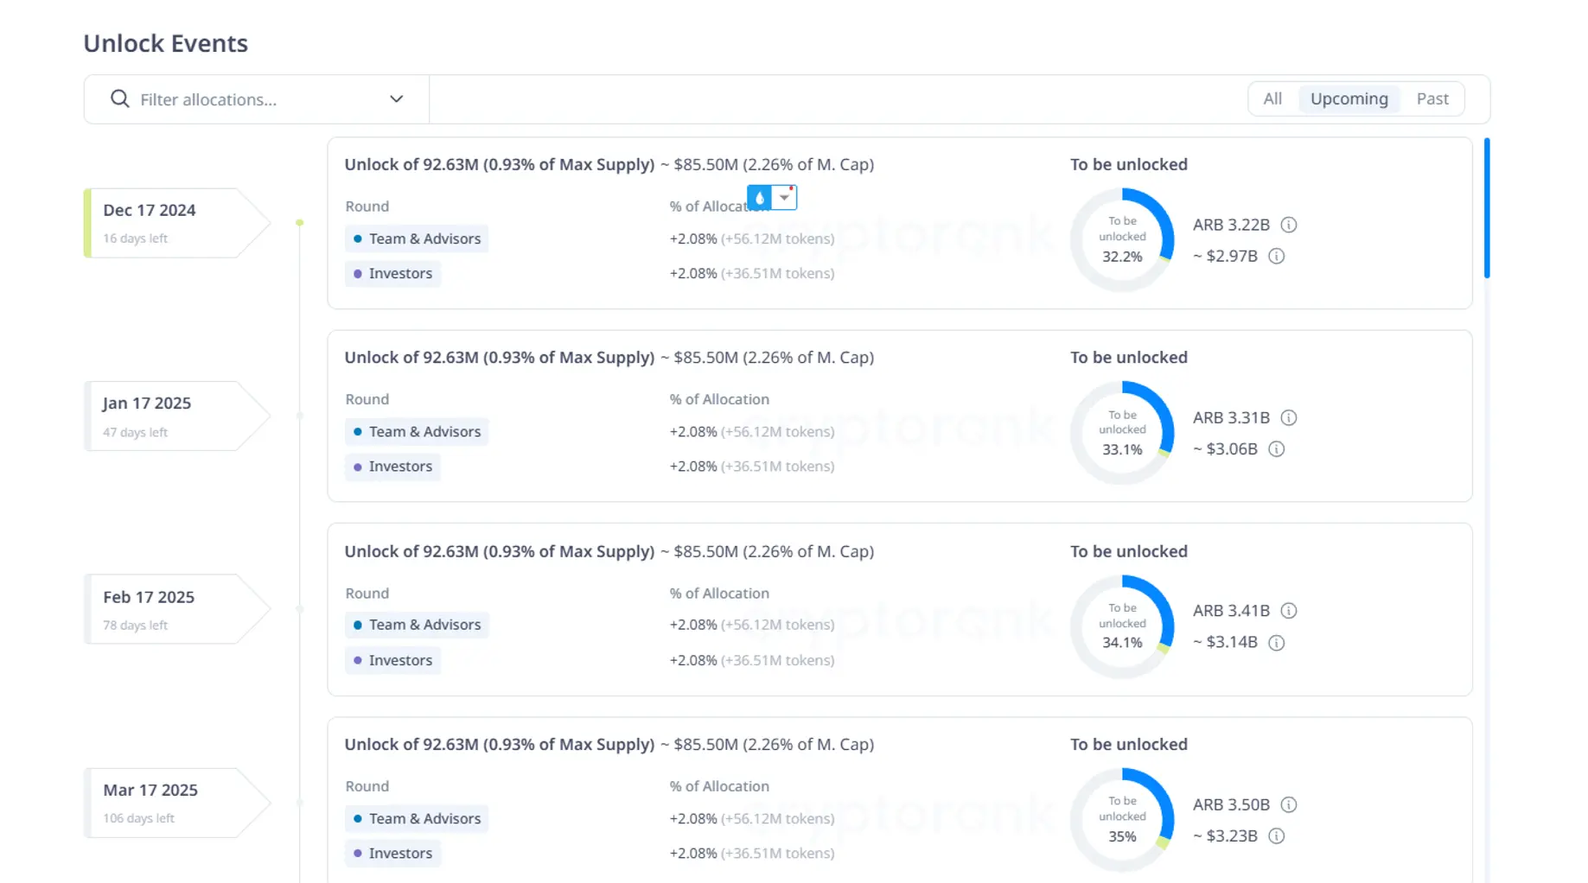Click the 32.2% to be unlocked donut chart
Viewport: 1588px width, 883px height.
pos(1122,239)
